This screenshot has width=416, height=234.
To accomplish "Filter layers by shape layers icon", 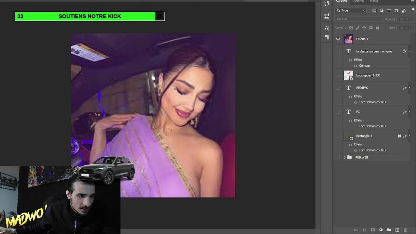I will pos(396,11).
